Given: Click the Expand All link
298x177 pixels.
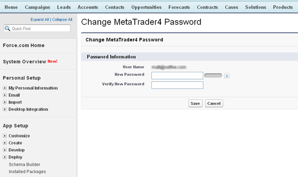Looking at the screenshot, I should click(x=40, y=19).
